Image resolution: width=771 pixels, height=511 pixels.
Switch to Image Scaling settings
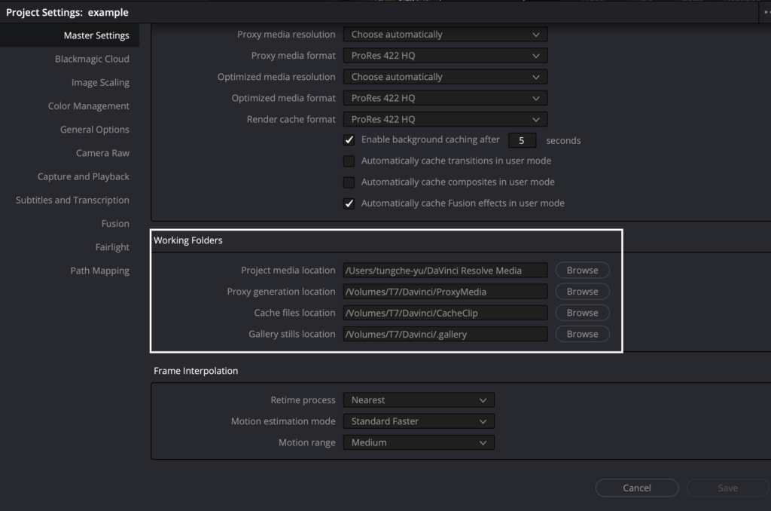(x=100, y=83)
